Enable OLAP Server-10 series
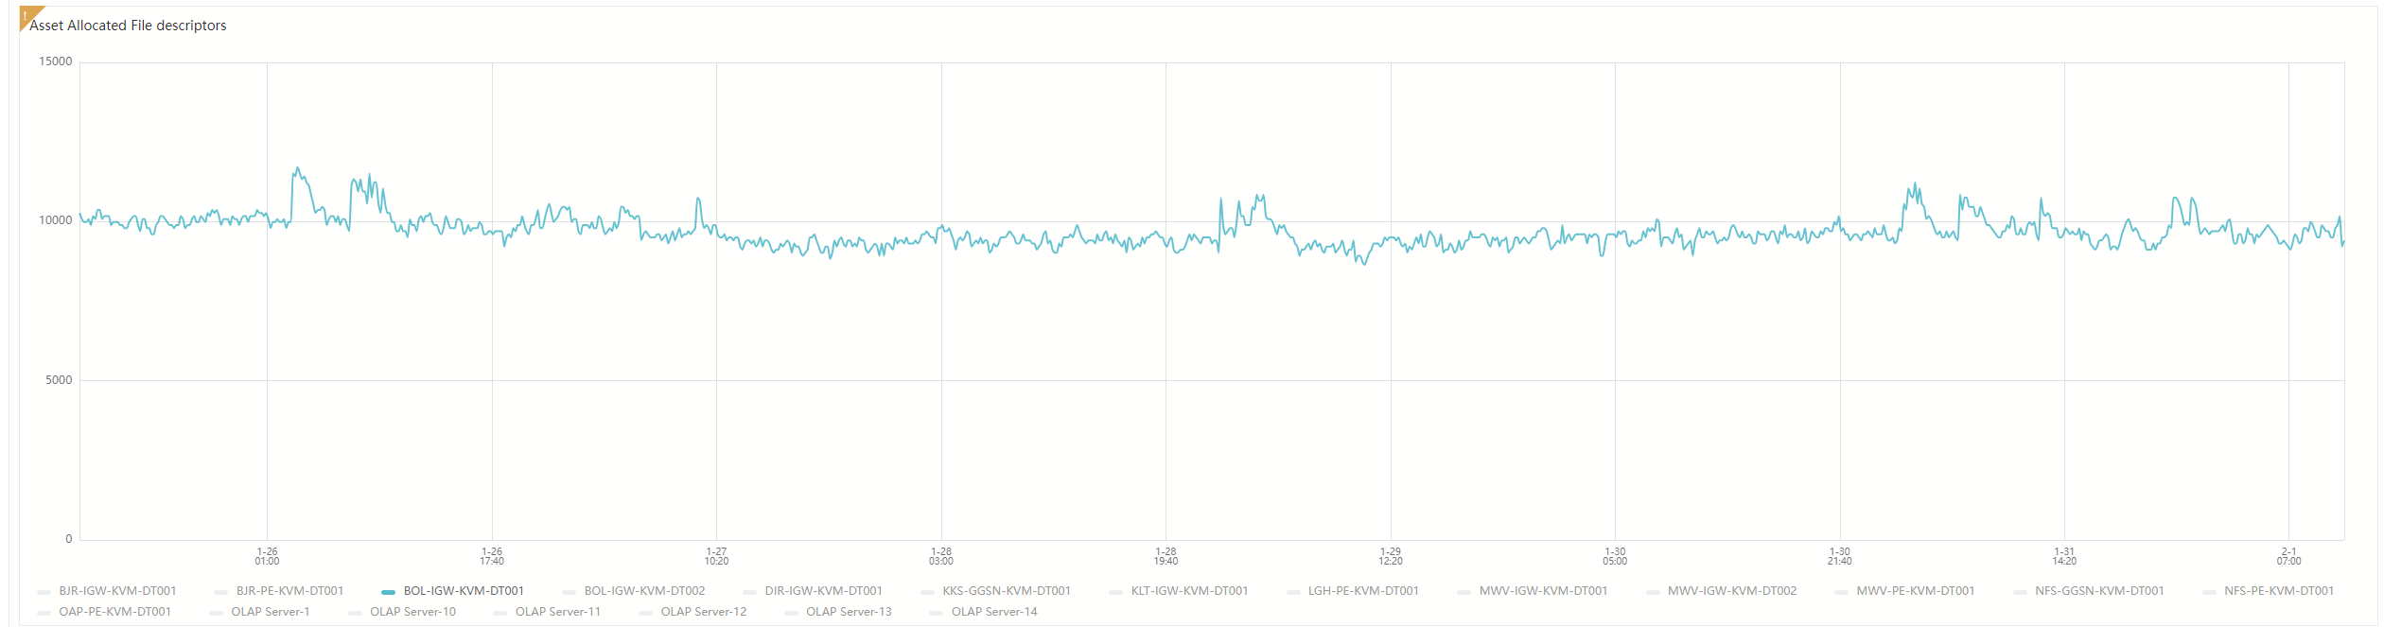The height and width of the screenshot is (627, 2384). [412, 612]
